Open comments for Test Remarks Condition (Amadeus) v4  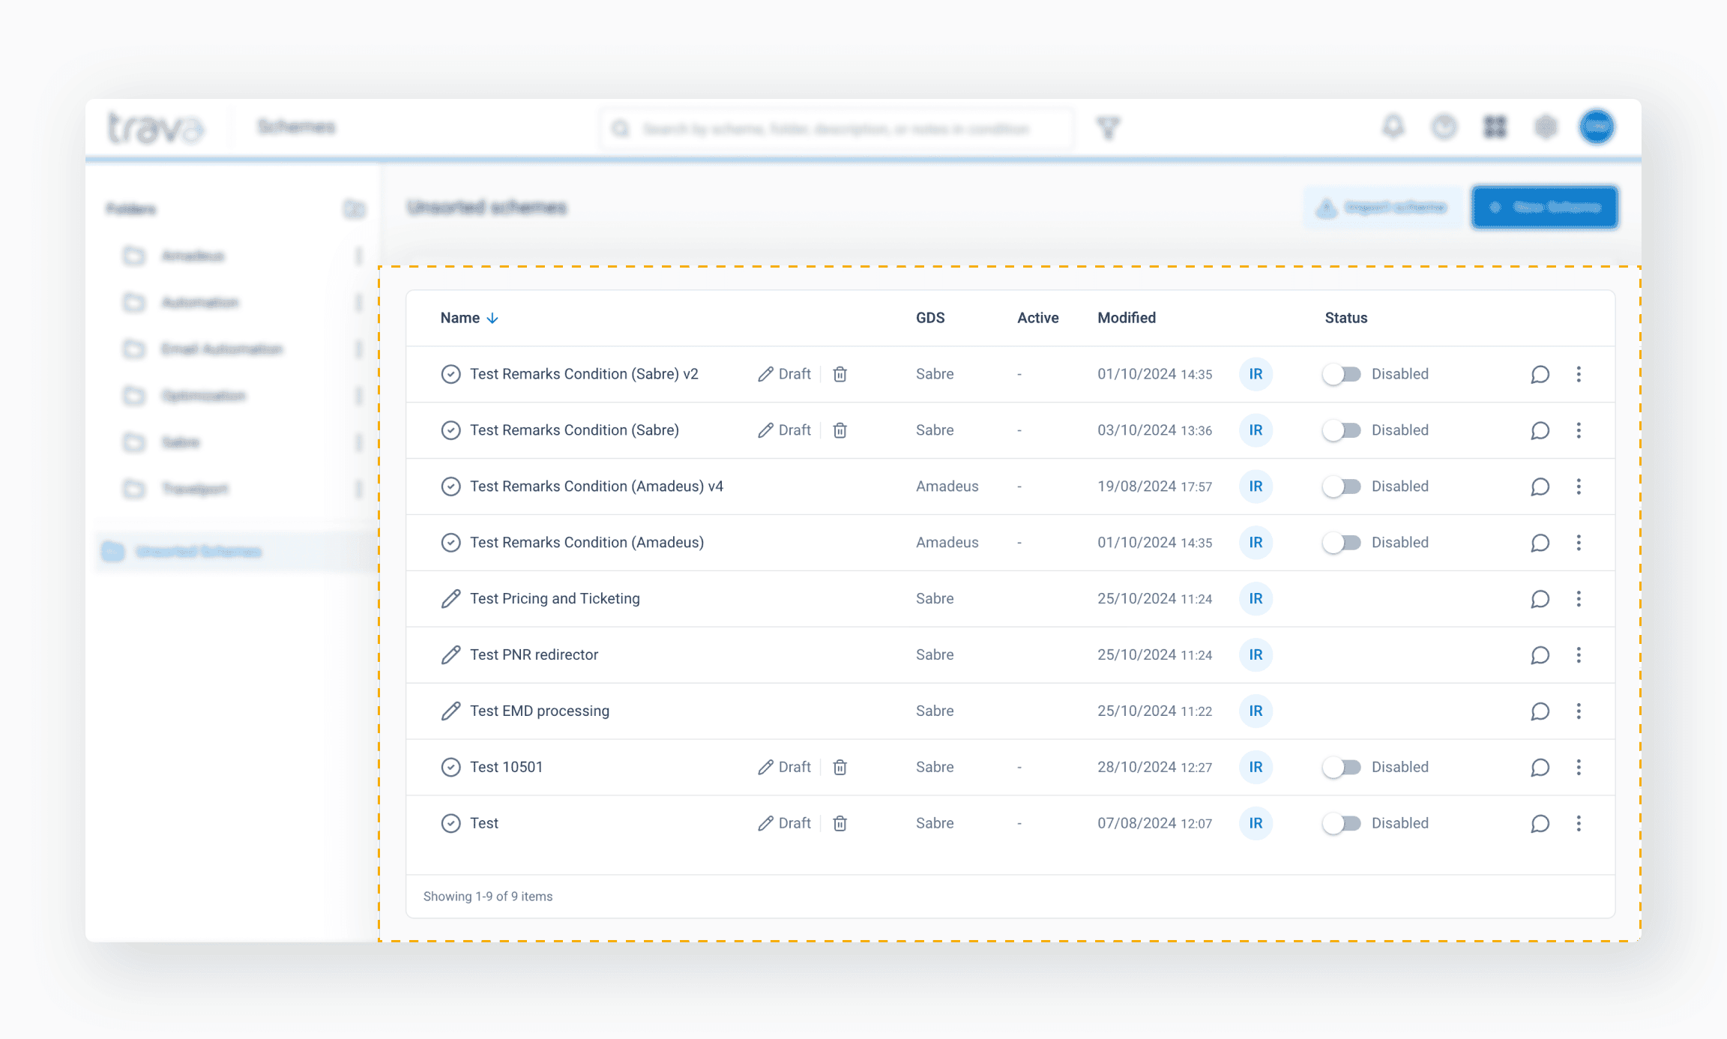click(x=1540, y=487)
